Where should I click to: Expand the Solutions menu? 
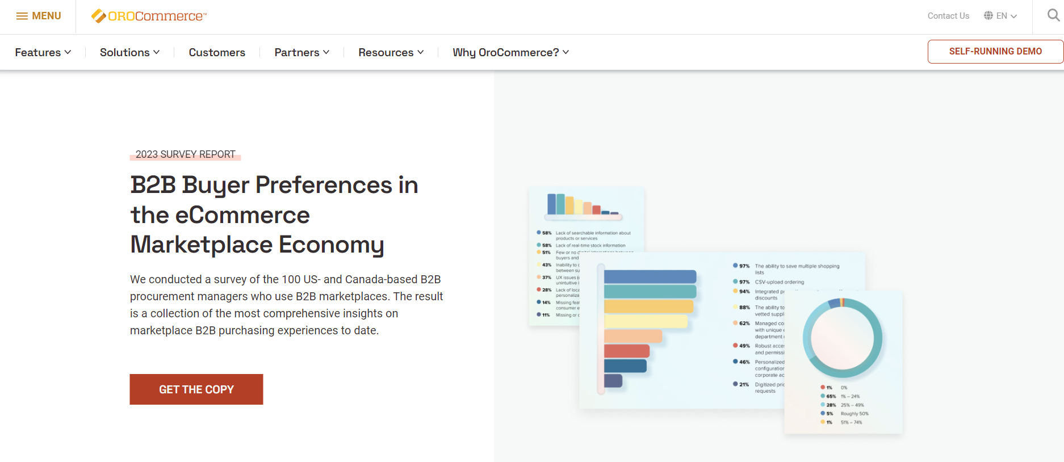(130, 52)
